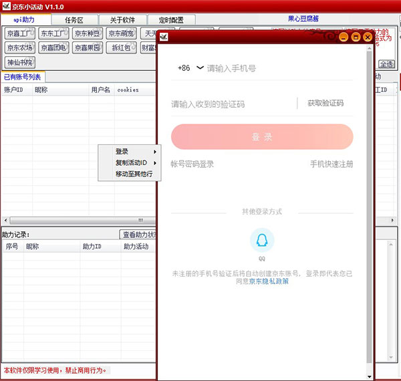Viewport: 401px width, 381px height.
Task: Expand the 登录 submenu arrow
Action: (x=155, y=152)
